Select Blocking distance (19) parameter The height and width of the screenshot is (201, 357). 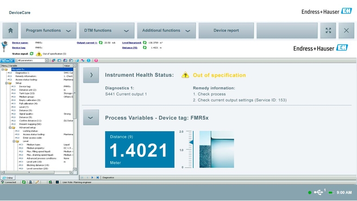coord(38,165)
